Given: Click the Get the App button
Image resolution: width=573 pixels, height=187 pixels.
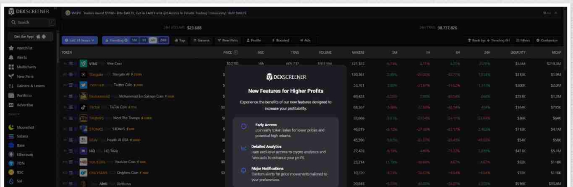Looking at the screenshot, I should point(30,37).
